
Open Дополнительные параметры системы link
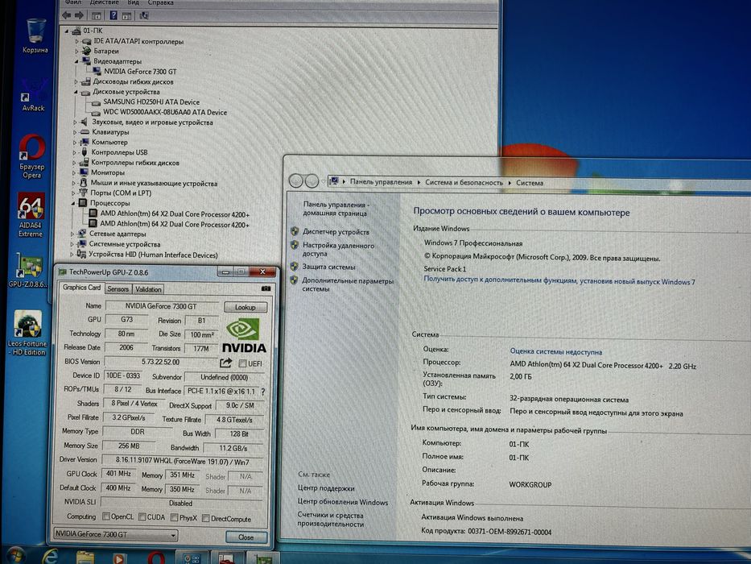coord(347,285)
